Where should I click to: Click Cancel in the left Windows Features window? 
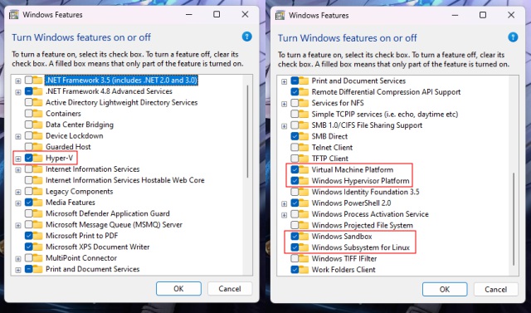coord(230,289)
